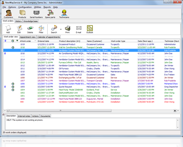Open the Customers module
This screenshot has width=183, height=147.
pyautogui.click(x=8, y=14)
